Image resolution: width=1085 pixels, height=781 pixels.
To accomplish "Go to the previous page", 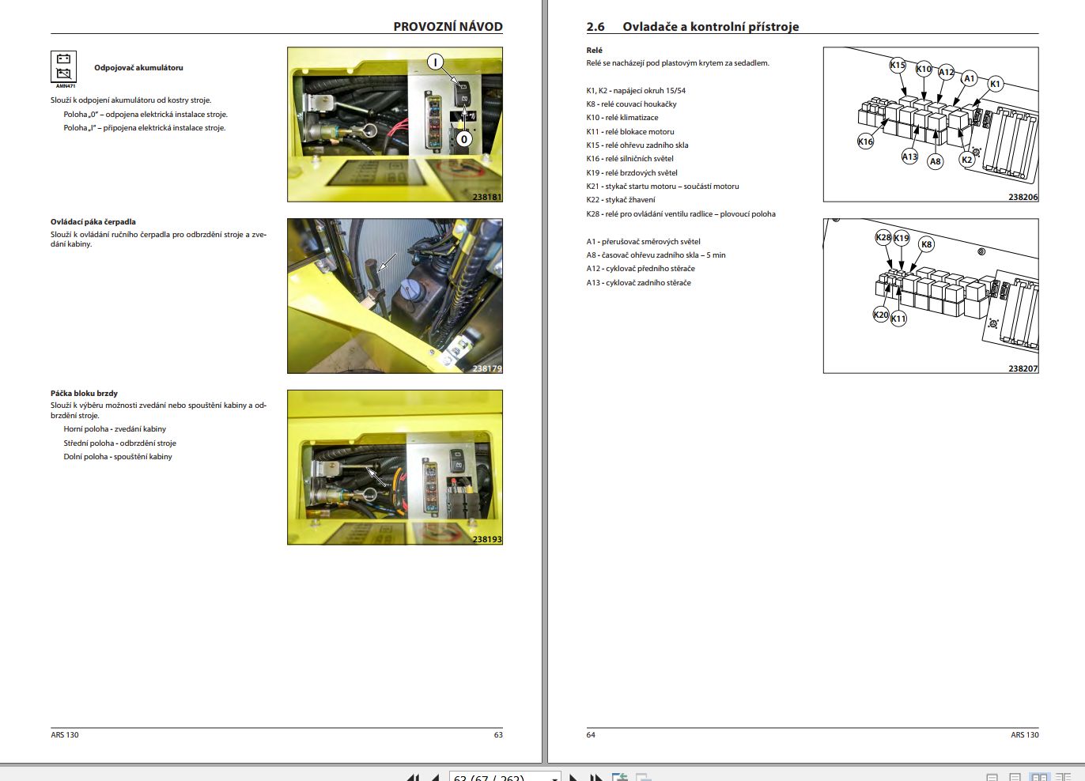I will pyautogui.click(x=433, y=777).
